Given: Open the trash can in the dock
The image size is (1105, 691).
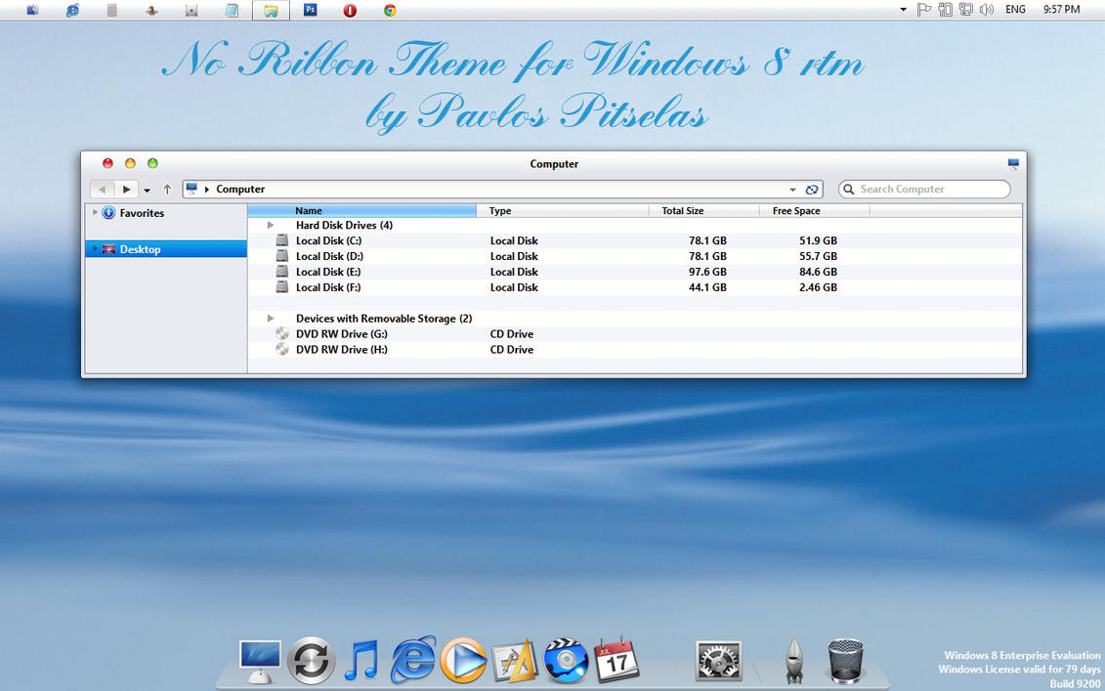Looking at the screenshot, I should pyautogui.click(x=845, y=661).
